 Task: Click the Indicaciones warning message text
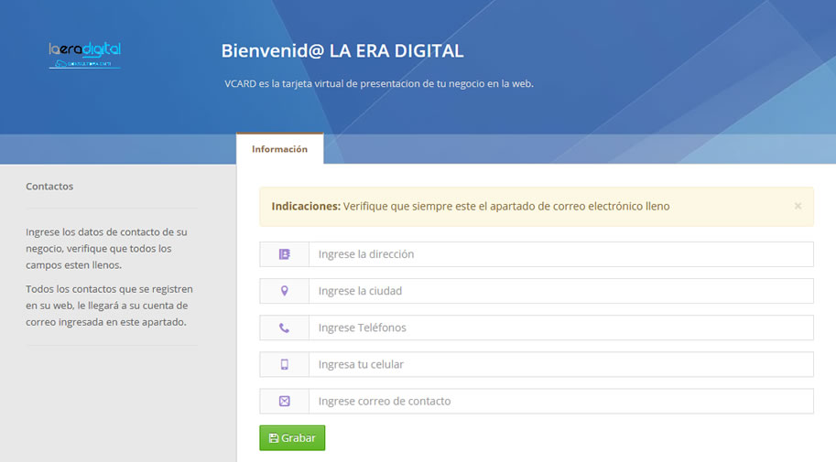pos(471,207)
